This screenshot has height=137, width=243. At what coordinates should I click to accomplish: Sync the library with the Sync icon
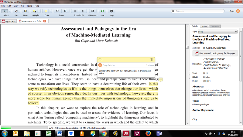click(x=102, y=11)
